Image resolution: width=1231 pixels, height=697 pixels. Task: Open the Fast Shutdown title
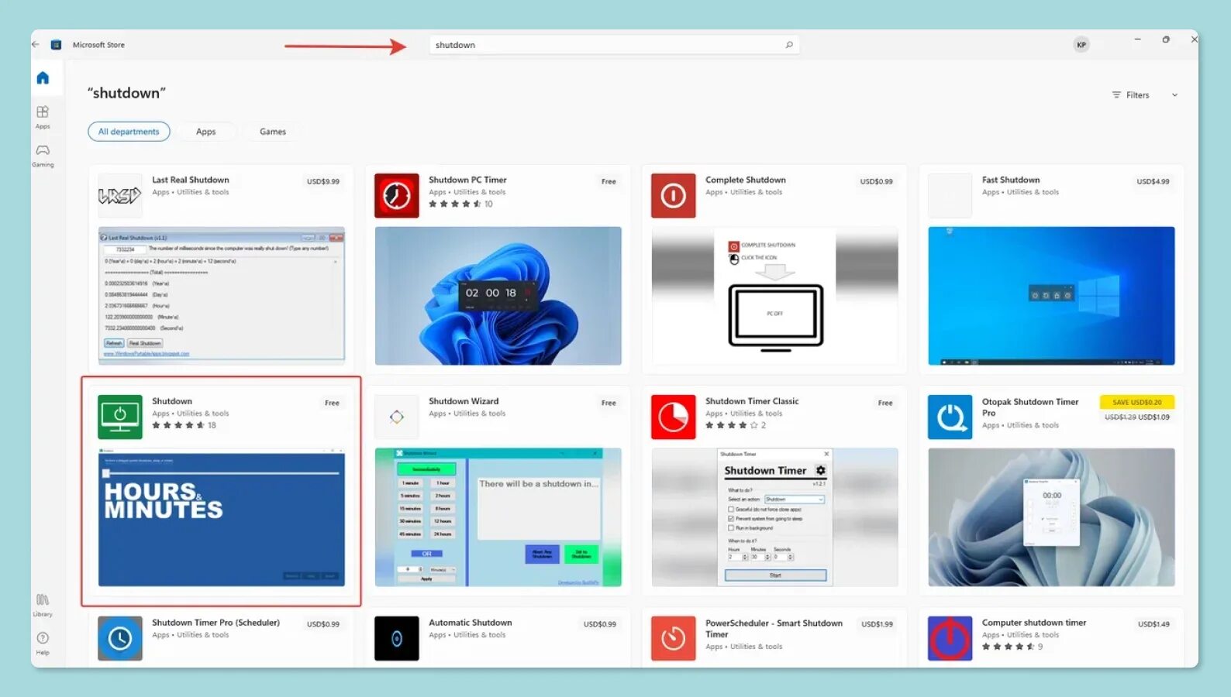[x=1011, y=180]
